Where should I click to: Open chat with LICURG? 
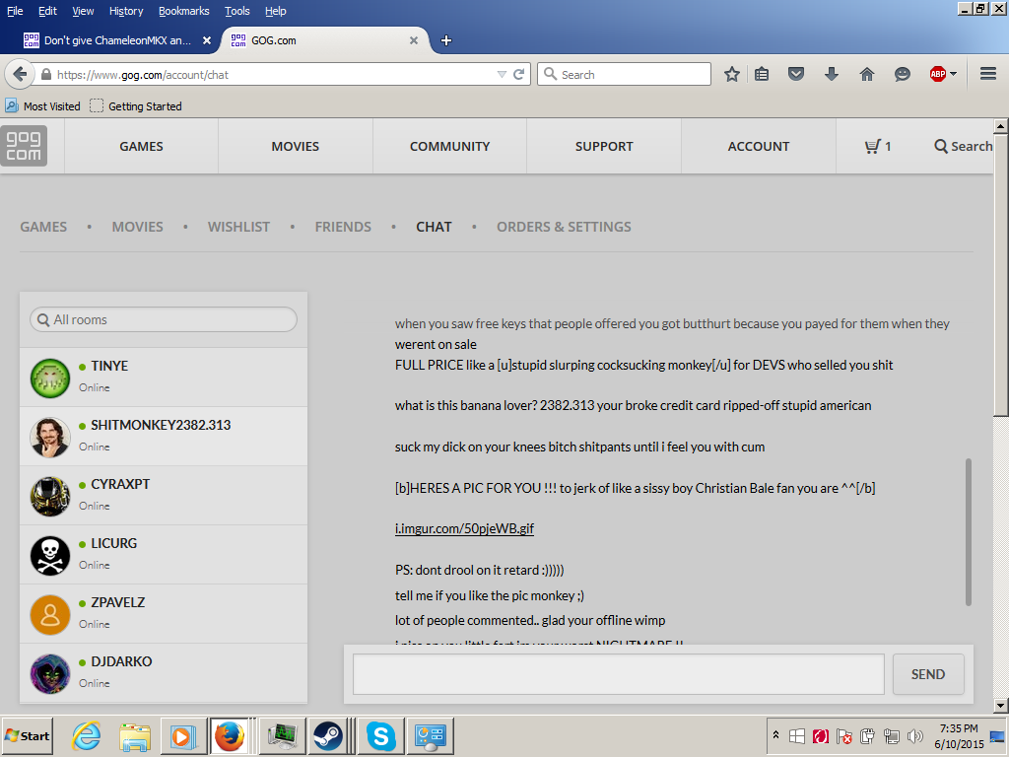pyautogui.click(x=164, y=555)
